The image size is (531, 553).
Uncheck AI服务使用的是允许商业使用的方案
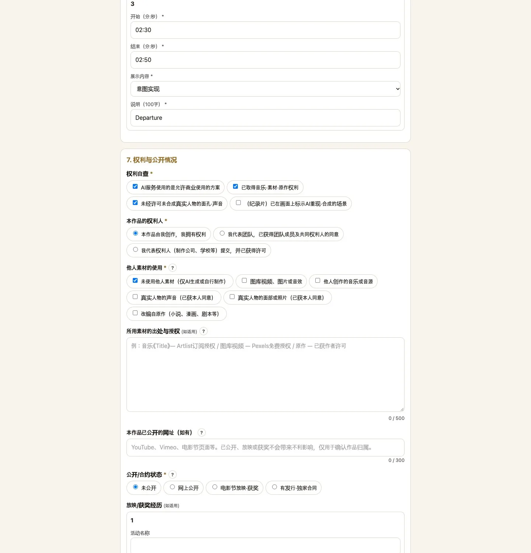point(135,187)
